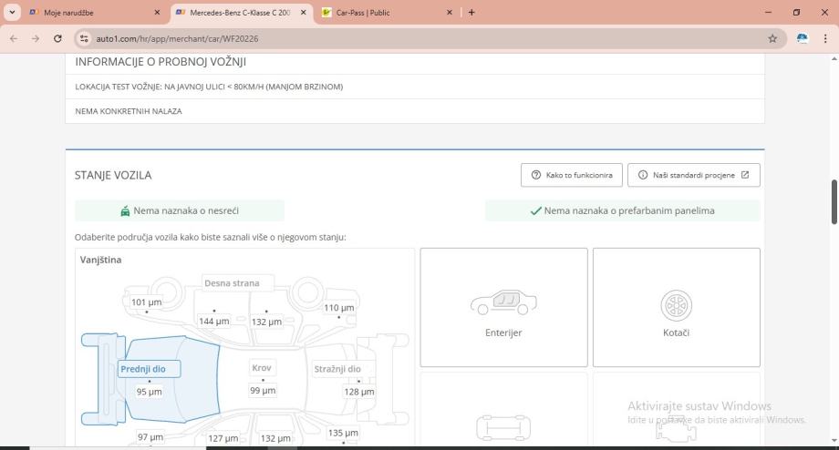Click the 101 µm paint measurement
This screenshot has height=450, width=839.
[146, 302]
